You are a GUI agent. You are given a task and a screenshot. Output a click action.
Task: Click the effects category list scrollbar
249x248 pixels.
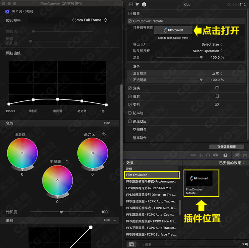180,208
